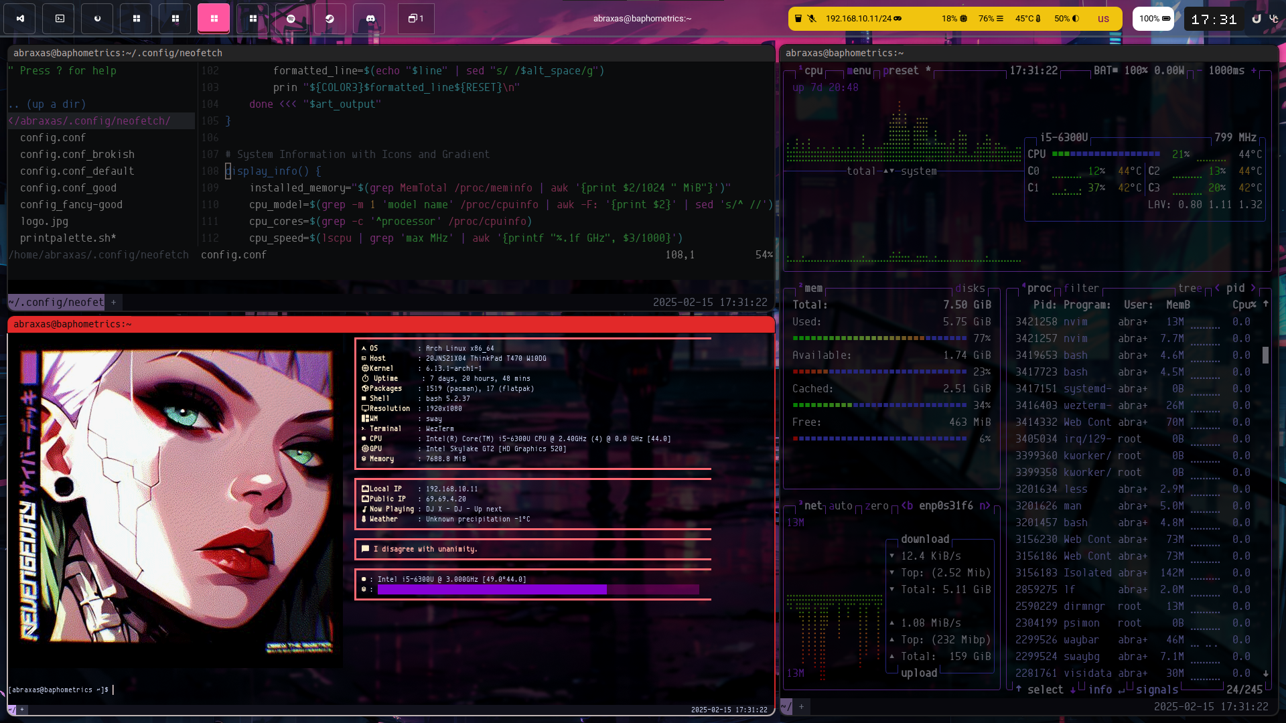Cycle the btop preset option

click(x=906, y=71)
